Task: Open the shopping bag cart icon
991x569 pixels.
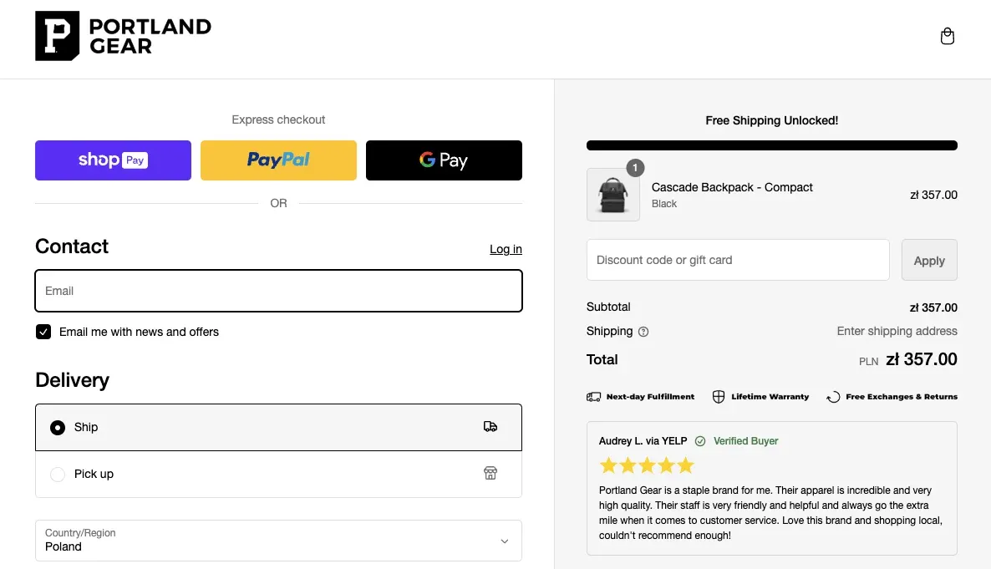Action: (947, 36)
